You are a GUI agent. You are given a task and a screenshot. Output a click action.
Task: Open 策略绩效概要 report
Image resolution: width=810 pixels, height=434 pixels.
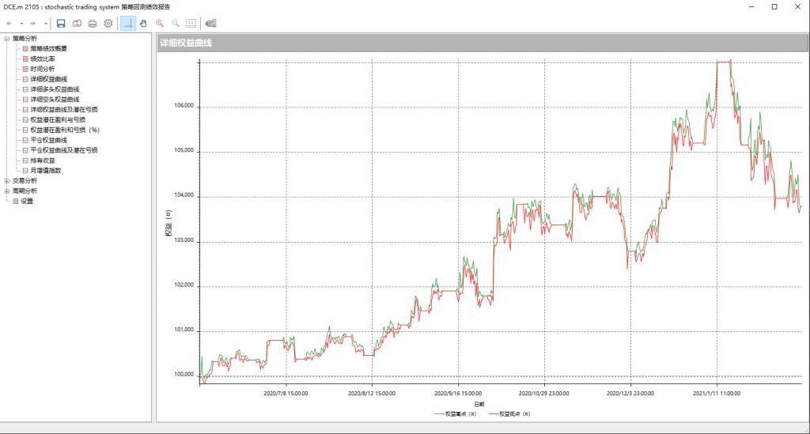[48, 48]
